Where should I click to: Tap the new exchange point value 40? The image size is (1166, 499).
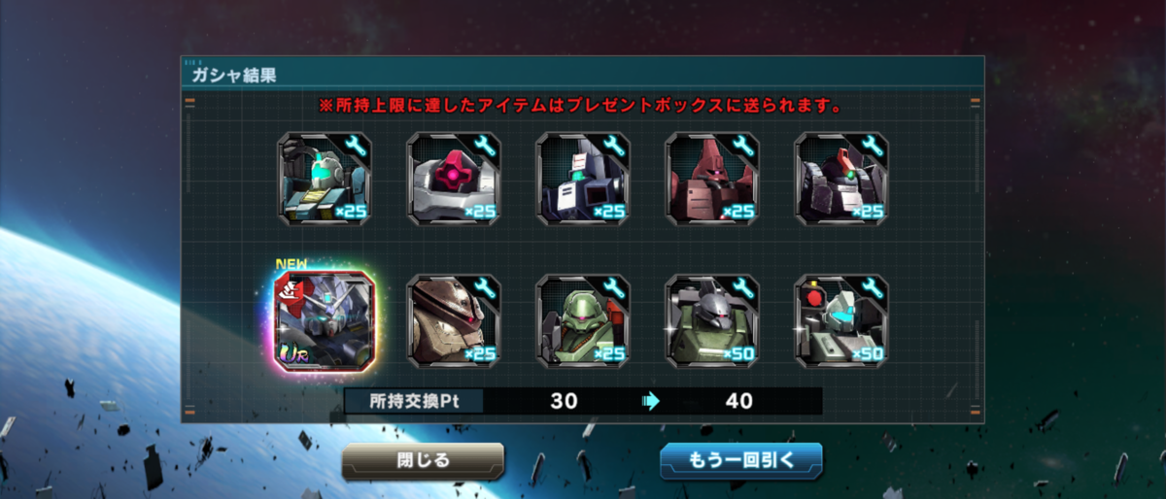(739, 401)
